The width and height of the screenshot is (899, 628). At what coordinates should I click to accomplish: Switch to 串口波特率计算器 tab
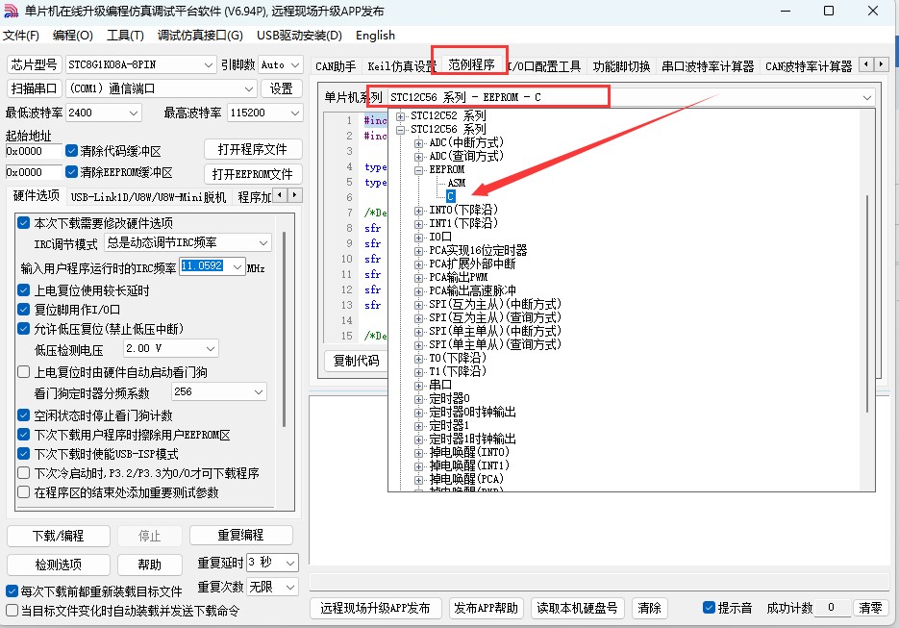pyautogui.click(x=708, y=66)
